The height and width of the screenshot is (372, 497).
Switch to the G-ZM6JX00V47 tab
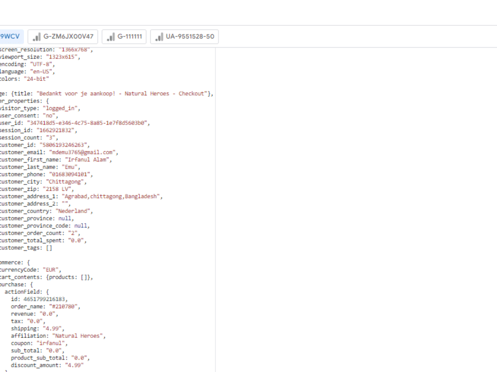coord(63,36)
